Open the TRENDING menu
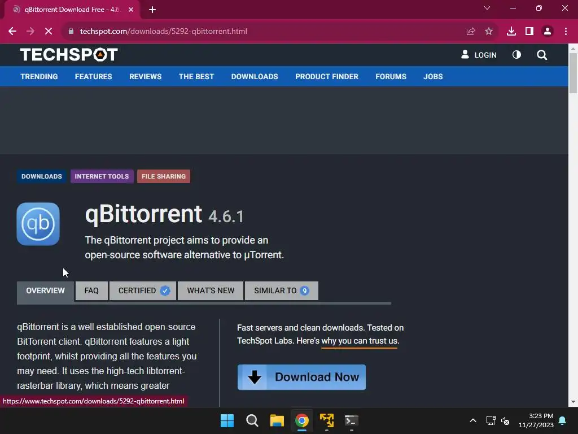Image resolution: width=578 pixels, height=434 pixels. click(39, 76)
